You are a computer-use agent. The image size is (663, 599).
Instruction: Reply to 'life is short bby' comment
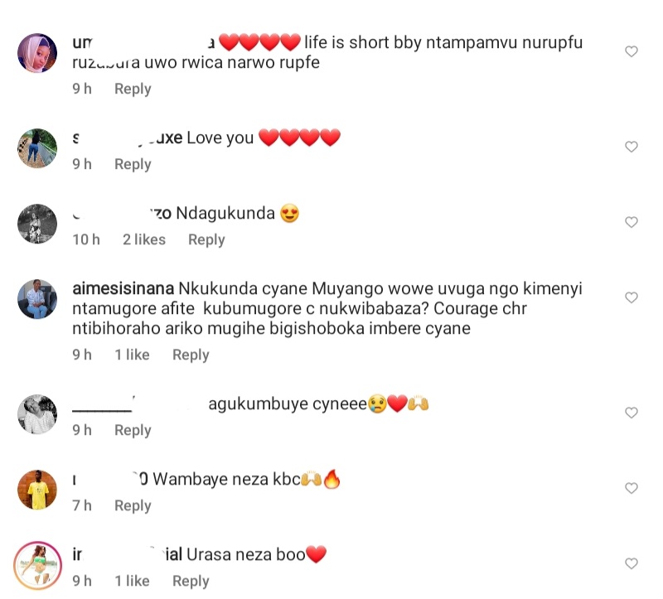tap(133, 89)
